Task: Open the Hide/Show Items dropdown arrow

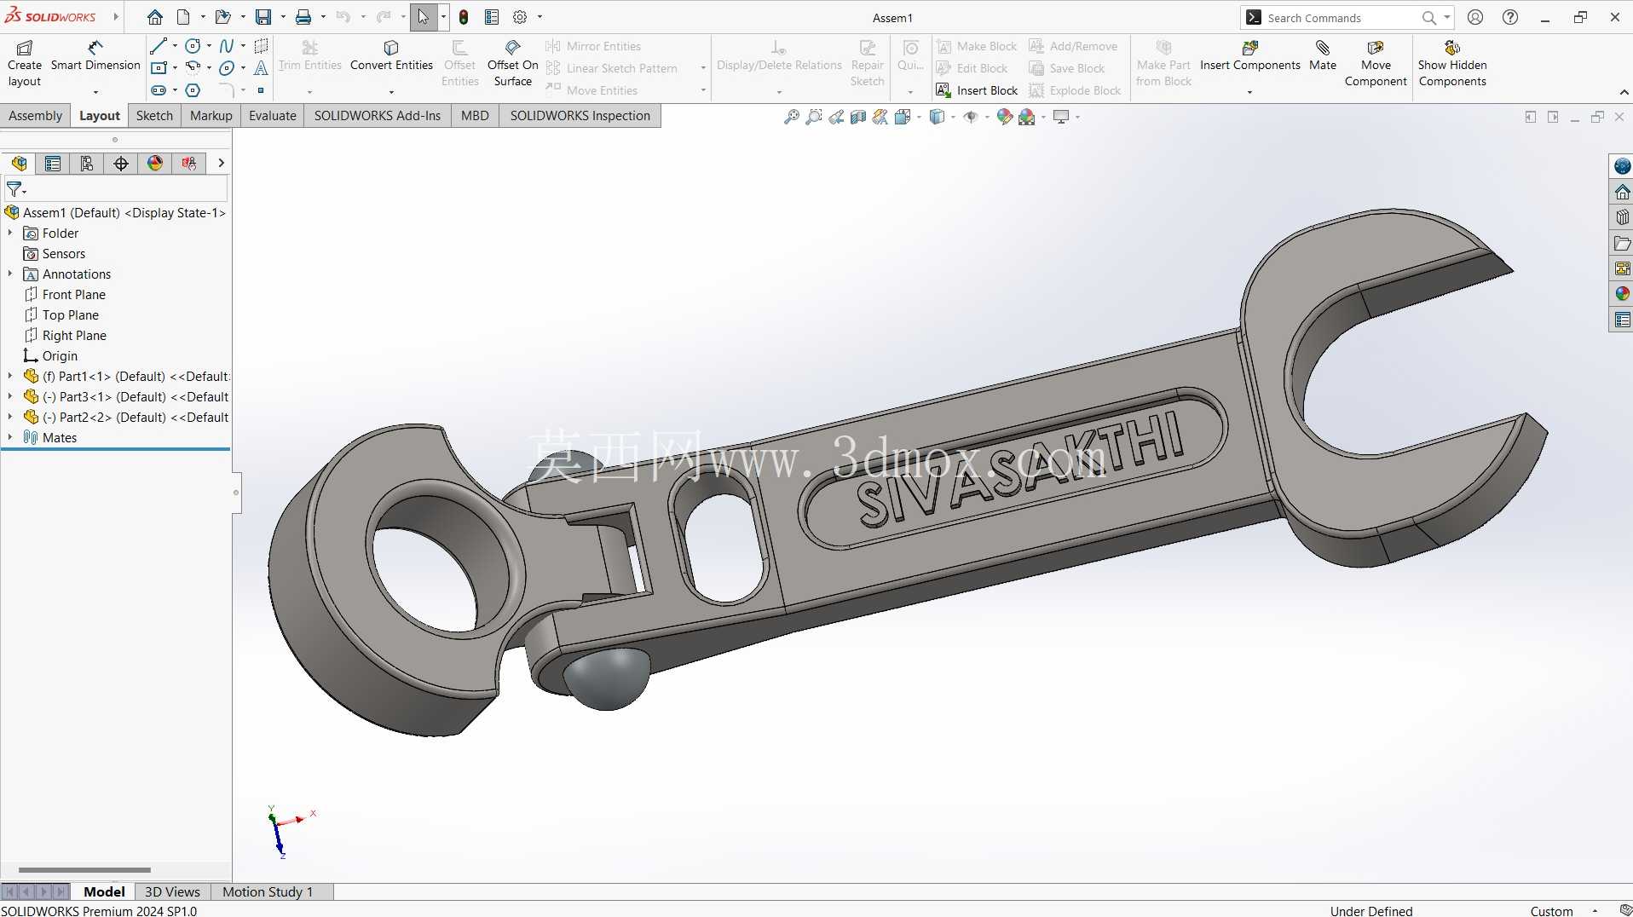Action: pyautogui.click(x=987, y=117)
